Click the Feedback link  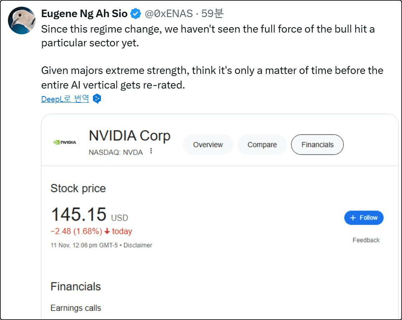coord(366,240)
